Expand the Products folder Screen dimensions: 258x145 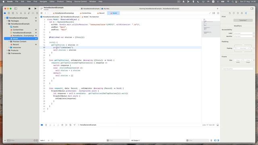coord(7,50)
